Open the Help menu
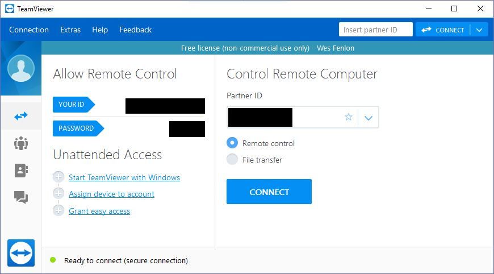This screenshot has height=274, width=494. (100, 30)
